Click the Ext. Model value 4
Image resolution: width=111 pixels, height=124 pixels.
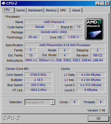click(x=65, y=55)
